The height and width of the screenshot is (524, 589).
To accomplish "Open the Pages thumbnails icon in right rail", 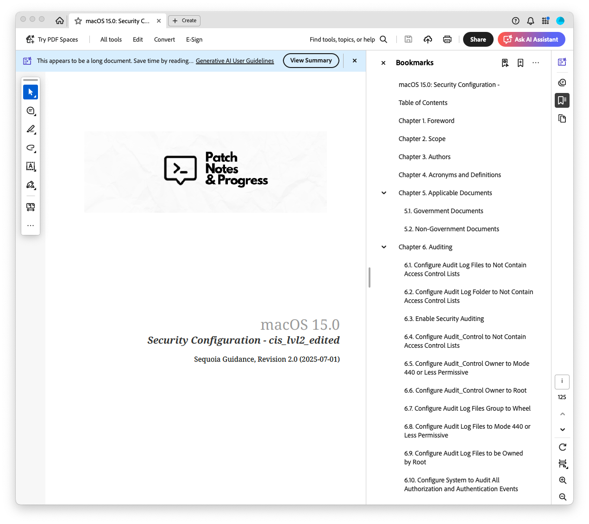I will [x=562, y=119].
